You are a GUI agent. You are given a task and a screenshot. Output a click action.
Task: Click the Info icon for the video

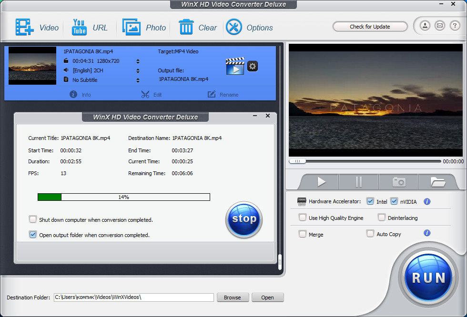(73, 94)
